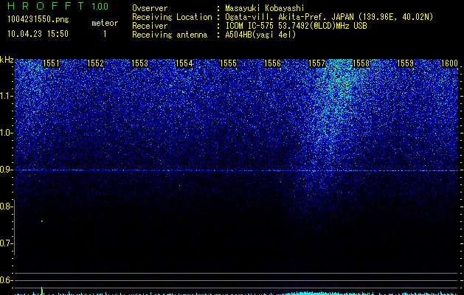
Task: Click the meteor count value 1
Action: [x=105, y=34]
